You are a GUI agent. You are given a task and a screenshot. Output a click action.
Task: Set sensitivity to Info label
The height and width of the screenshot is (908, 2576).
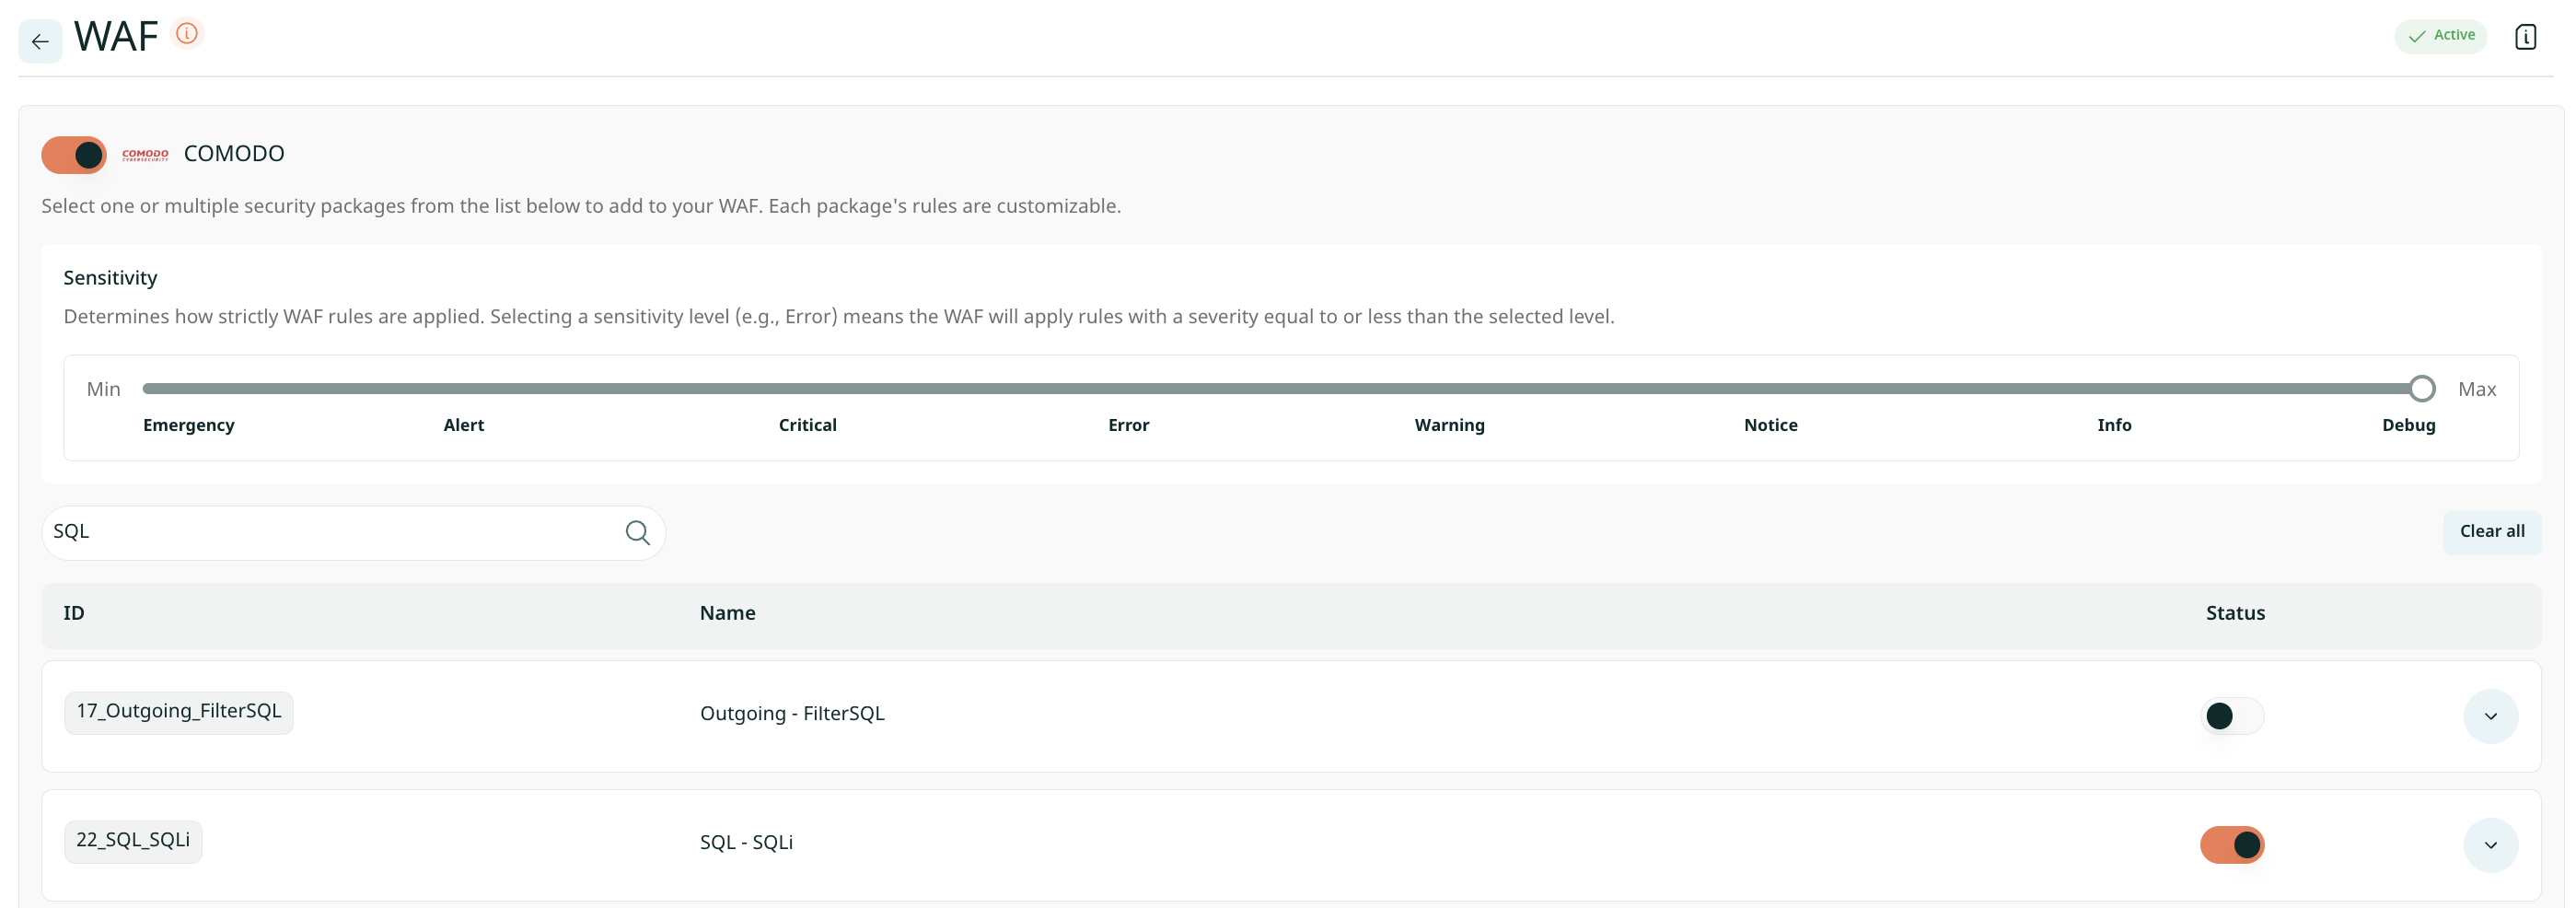[x=2114, y=425]
